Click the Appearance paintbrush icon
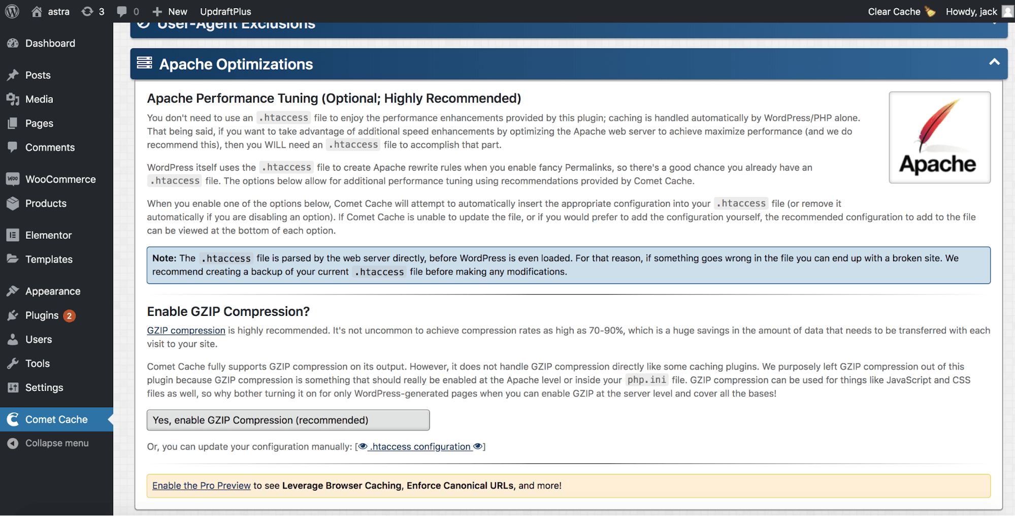Screen dimensions: 1015x516 pyautogui.click(x=13, y=291)
